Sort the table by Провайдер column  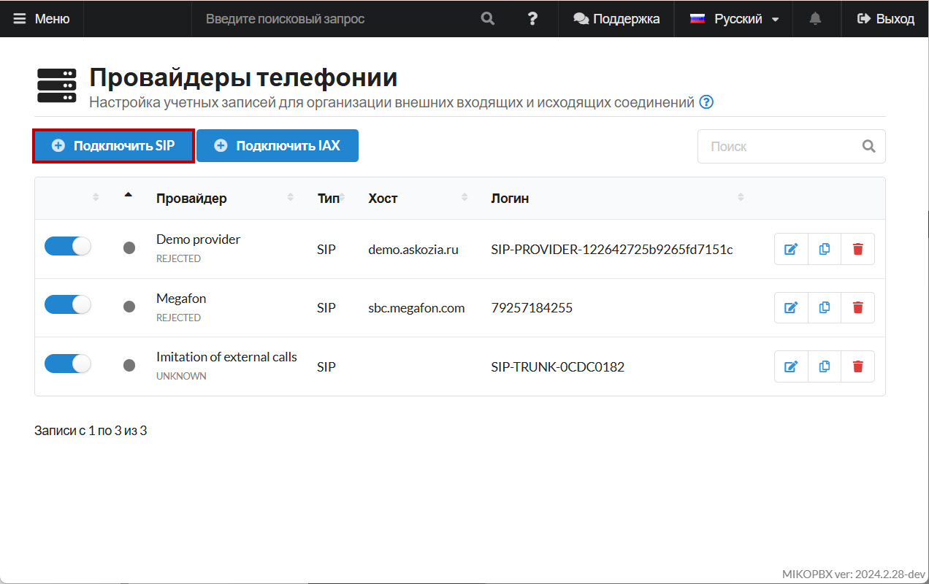191,199
